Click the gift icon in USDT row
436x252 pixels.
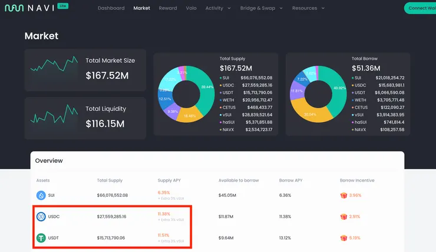[343, 238]
